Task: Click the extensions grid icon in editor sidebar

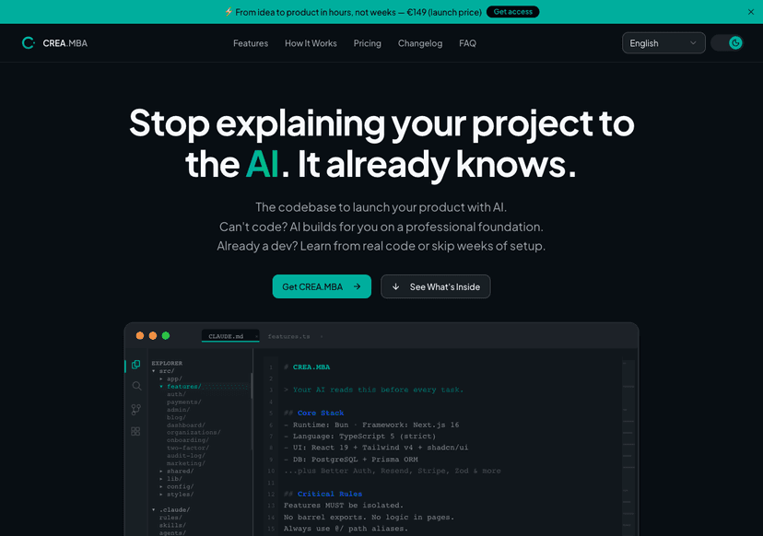Action: point(136,431)
